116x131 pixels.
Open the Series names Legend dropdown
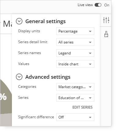pyautogui.click(x=75, y=53)
